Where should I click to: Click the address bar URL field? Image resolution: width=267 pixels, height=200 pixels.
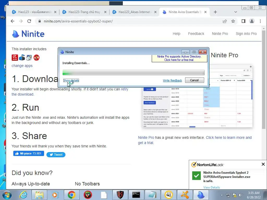tap(129, 21)
